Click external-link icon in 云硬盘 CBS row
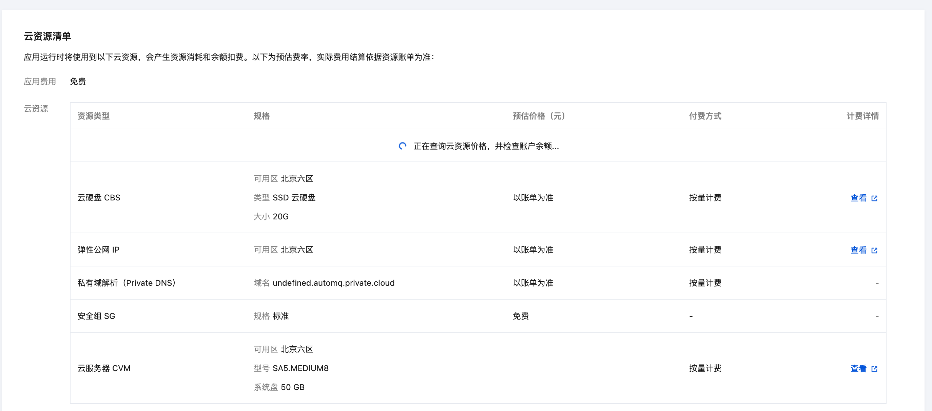Viewport: 932px width, 411px height. tap(874, 198)
